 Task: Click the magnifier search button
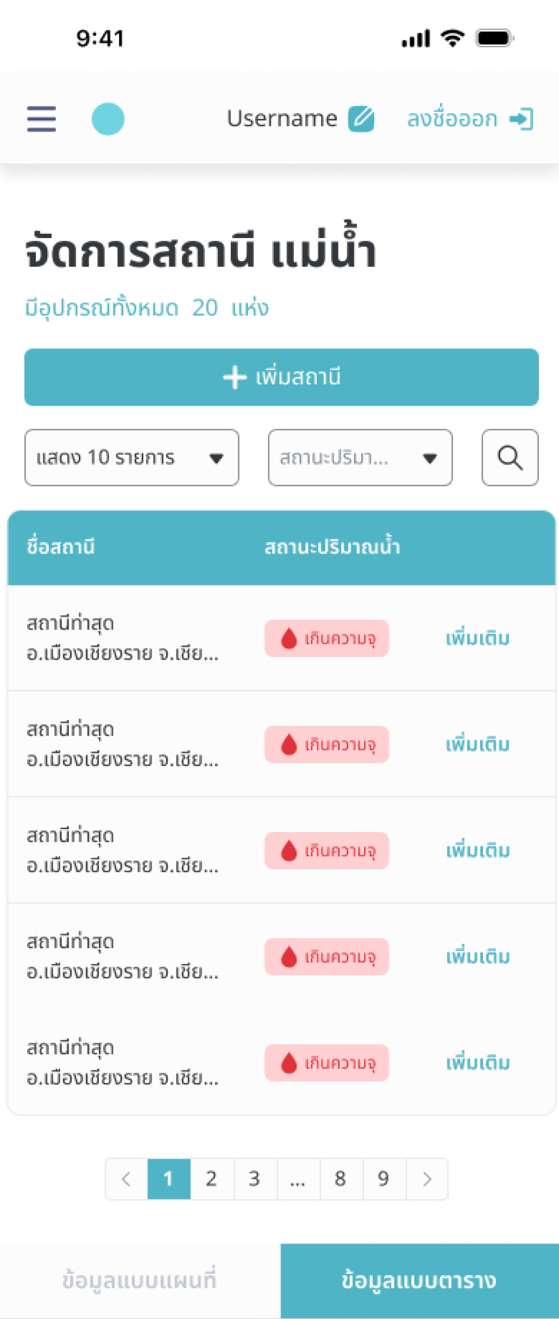point(510,457)
